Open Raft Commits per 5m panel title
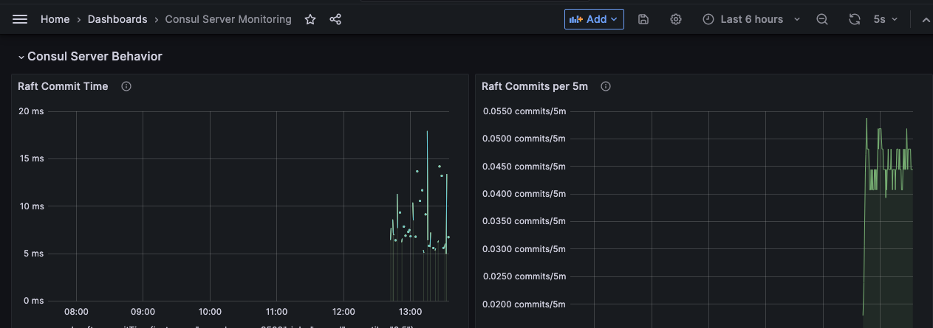Screen dimensions: 933x328 [535, 86]
